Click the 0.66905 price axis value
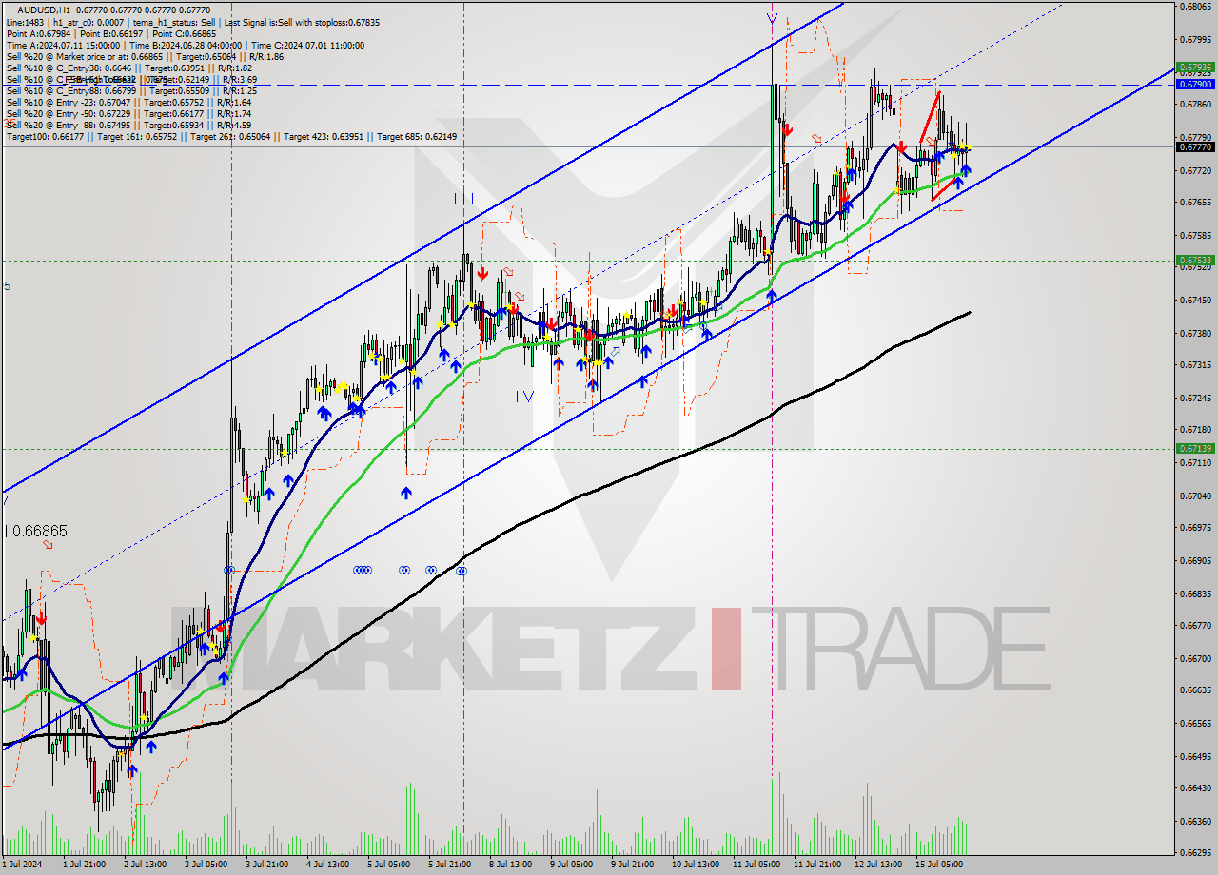This screenshot has height=875, width=1218. pyautogui.click(x=1195, y=561)
